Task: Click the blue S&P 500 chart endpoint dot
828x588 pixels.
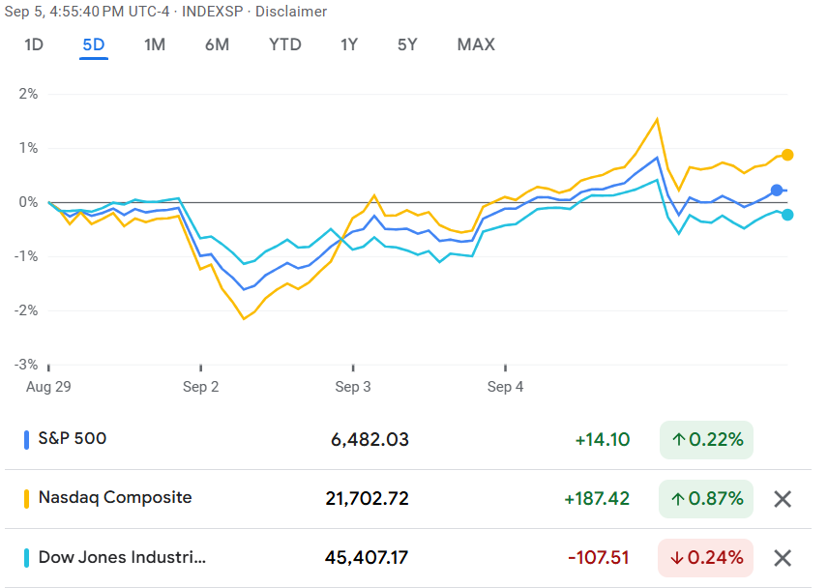Action: (776, 190)
